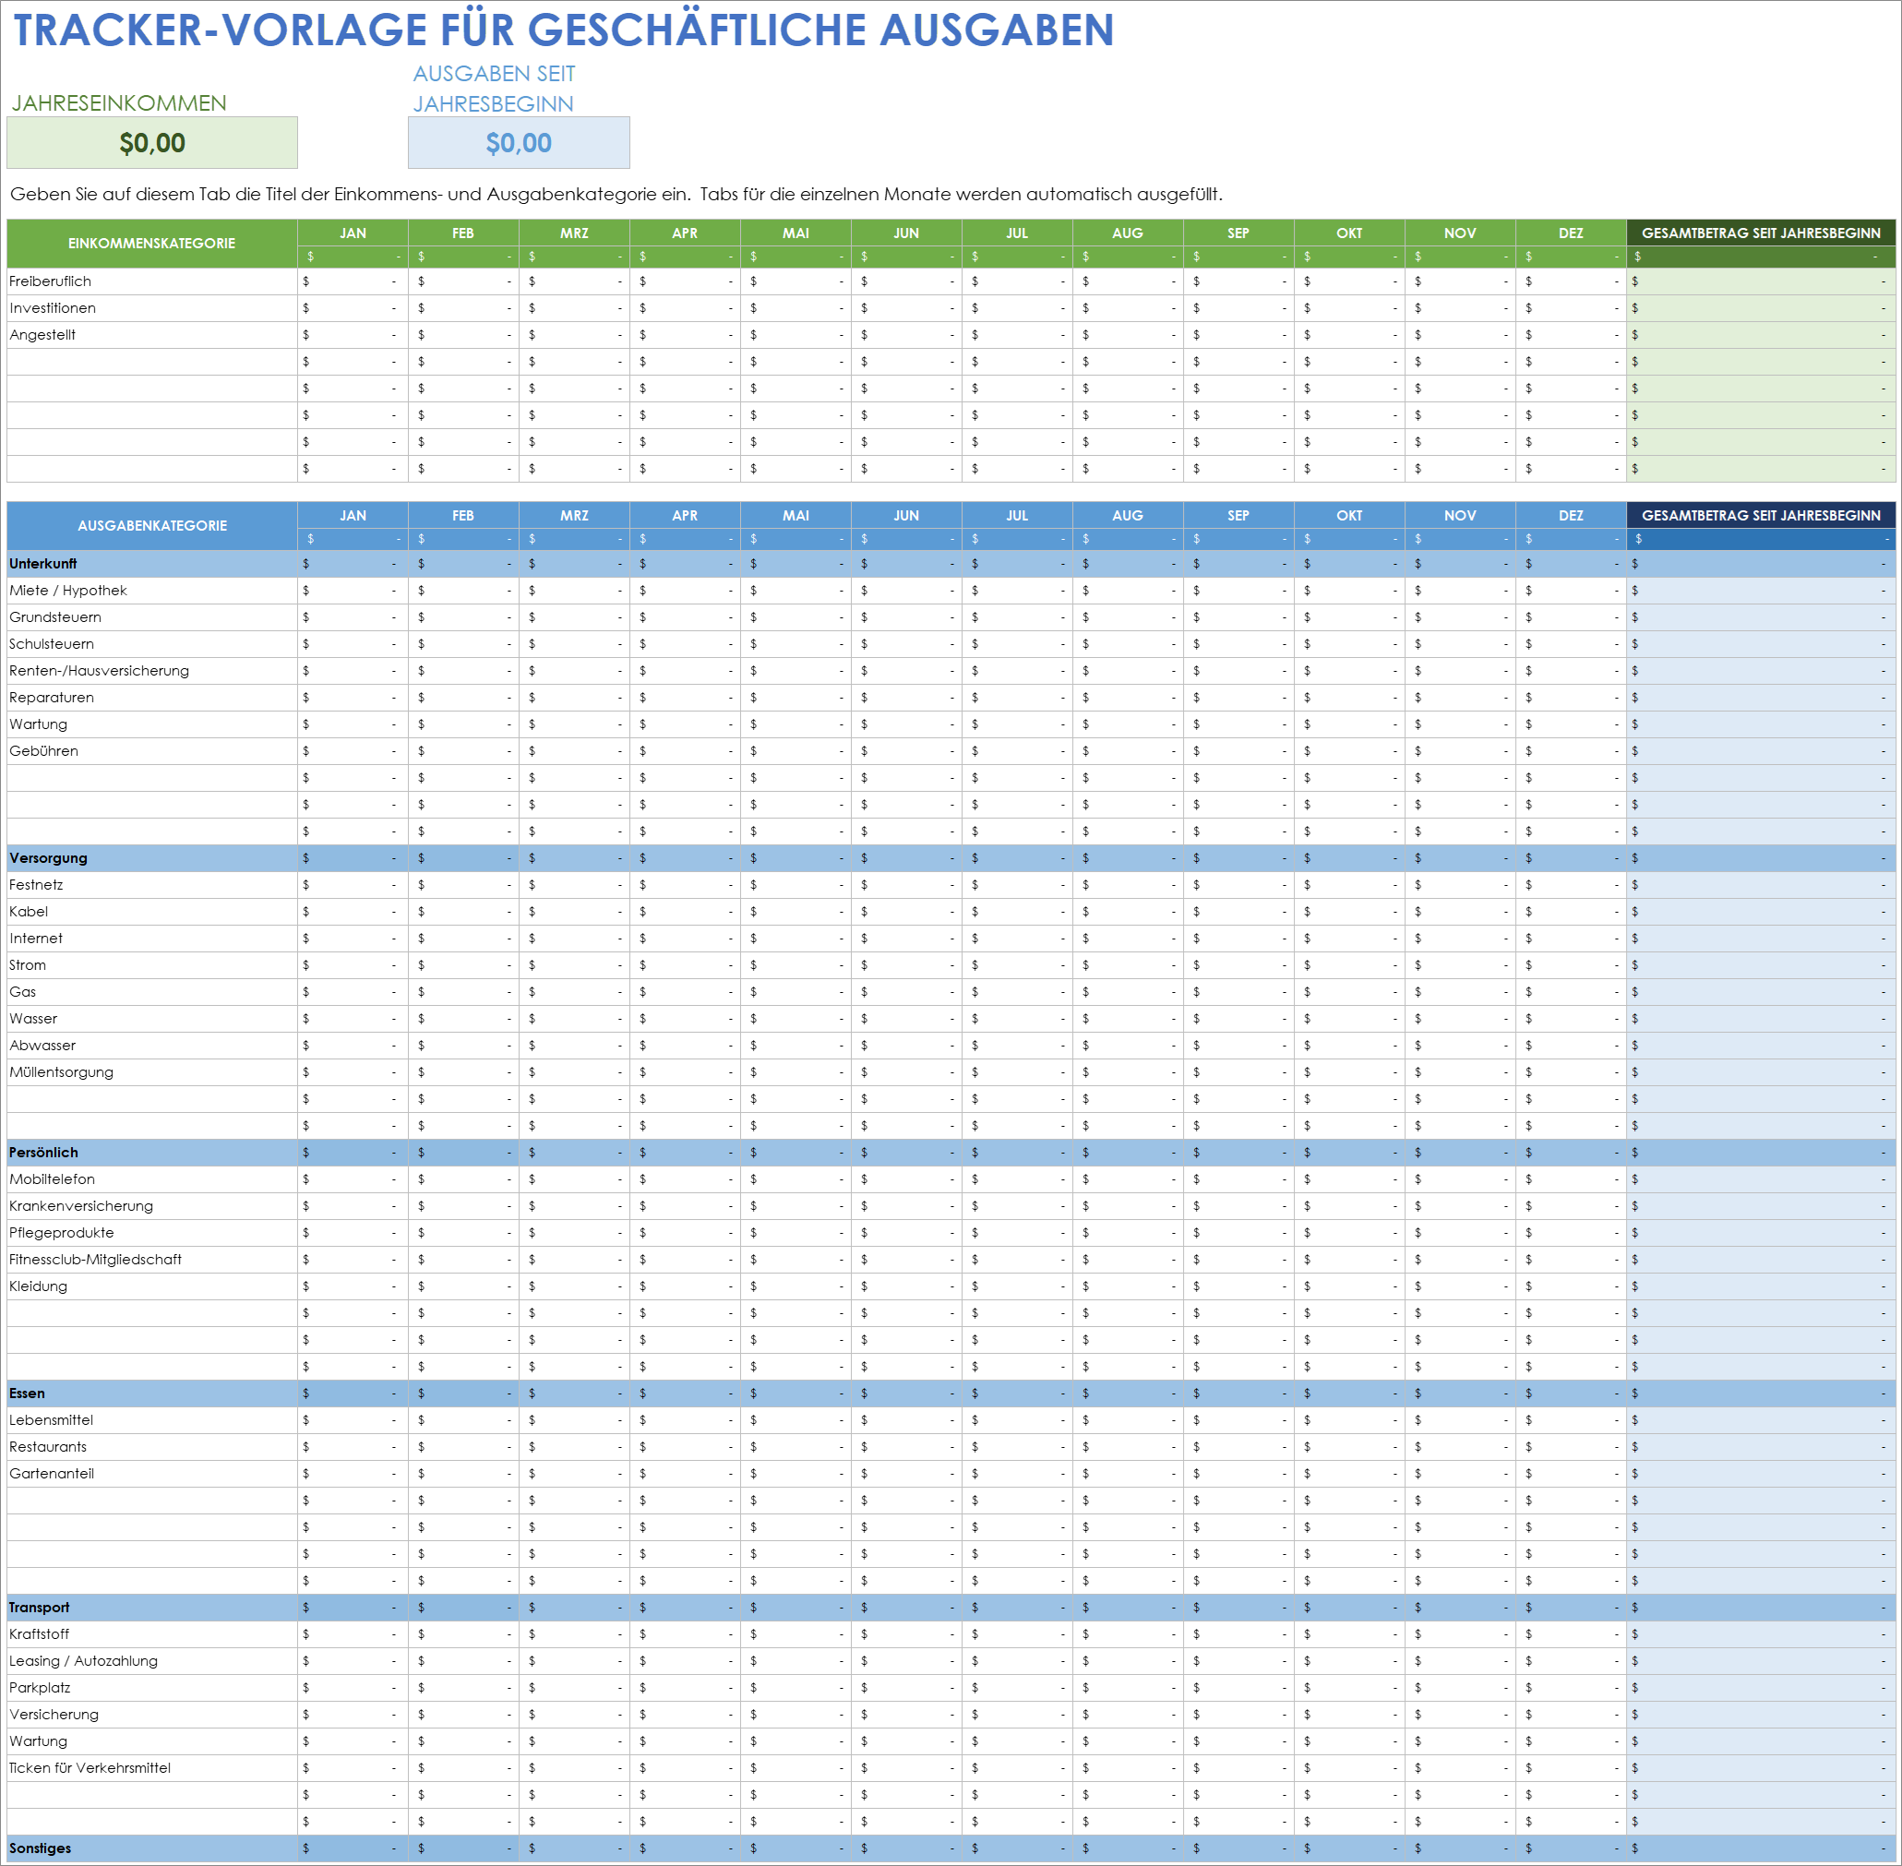1902x1866 pixels.
Task: Select the Investitionen income category cell
Action: coord(152,307)
